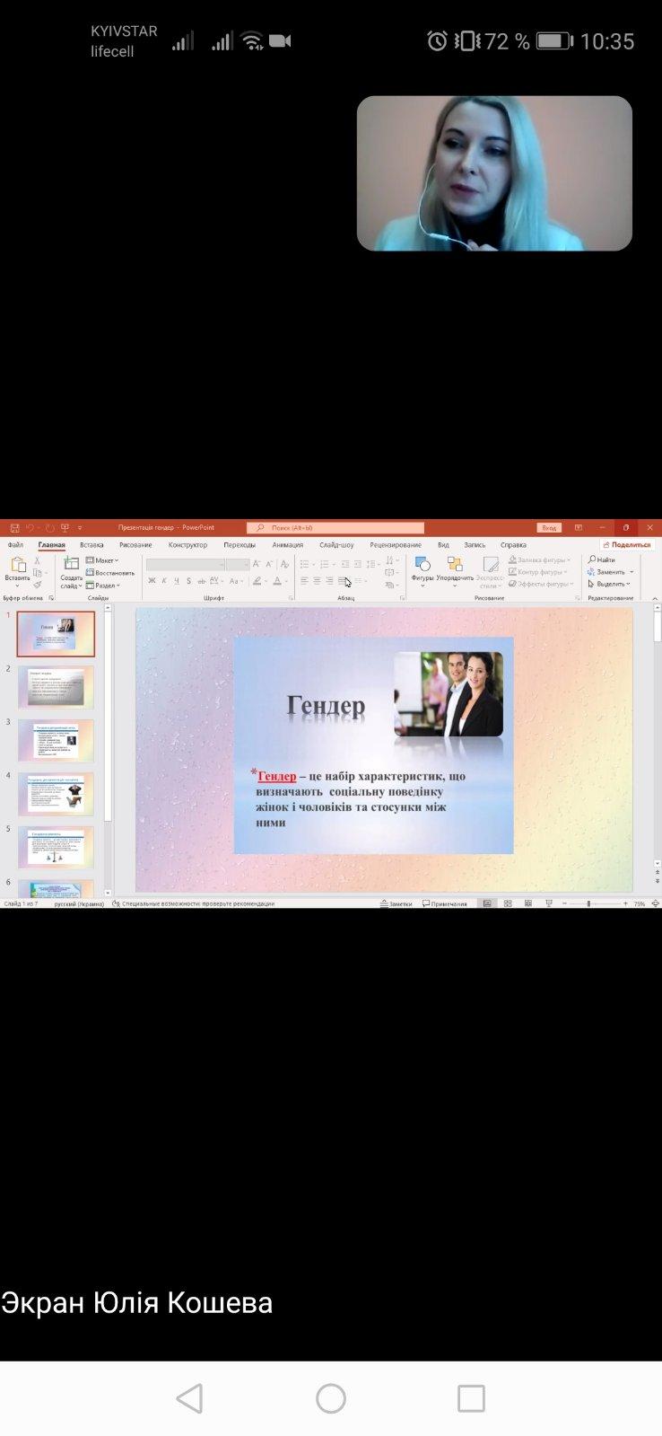Screen dimensions: 662x1436
Task: Open the Вставка ribbon tab
Action: coord(91,545)
